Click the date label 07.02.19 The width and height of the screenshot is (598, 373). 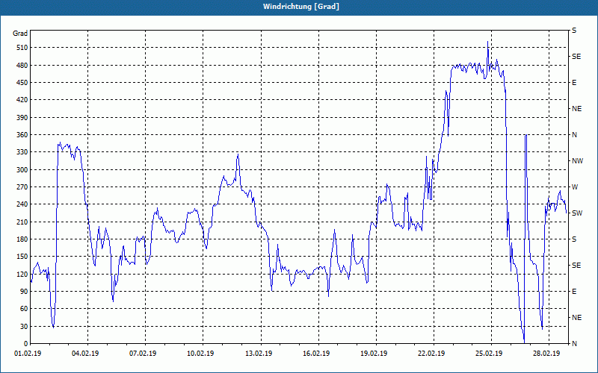[143, 354]
